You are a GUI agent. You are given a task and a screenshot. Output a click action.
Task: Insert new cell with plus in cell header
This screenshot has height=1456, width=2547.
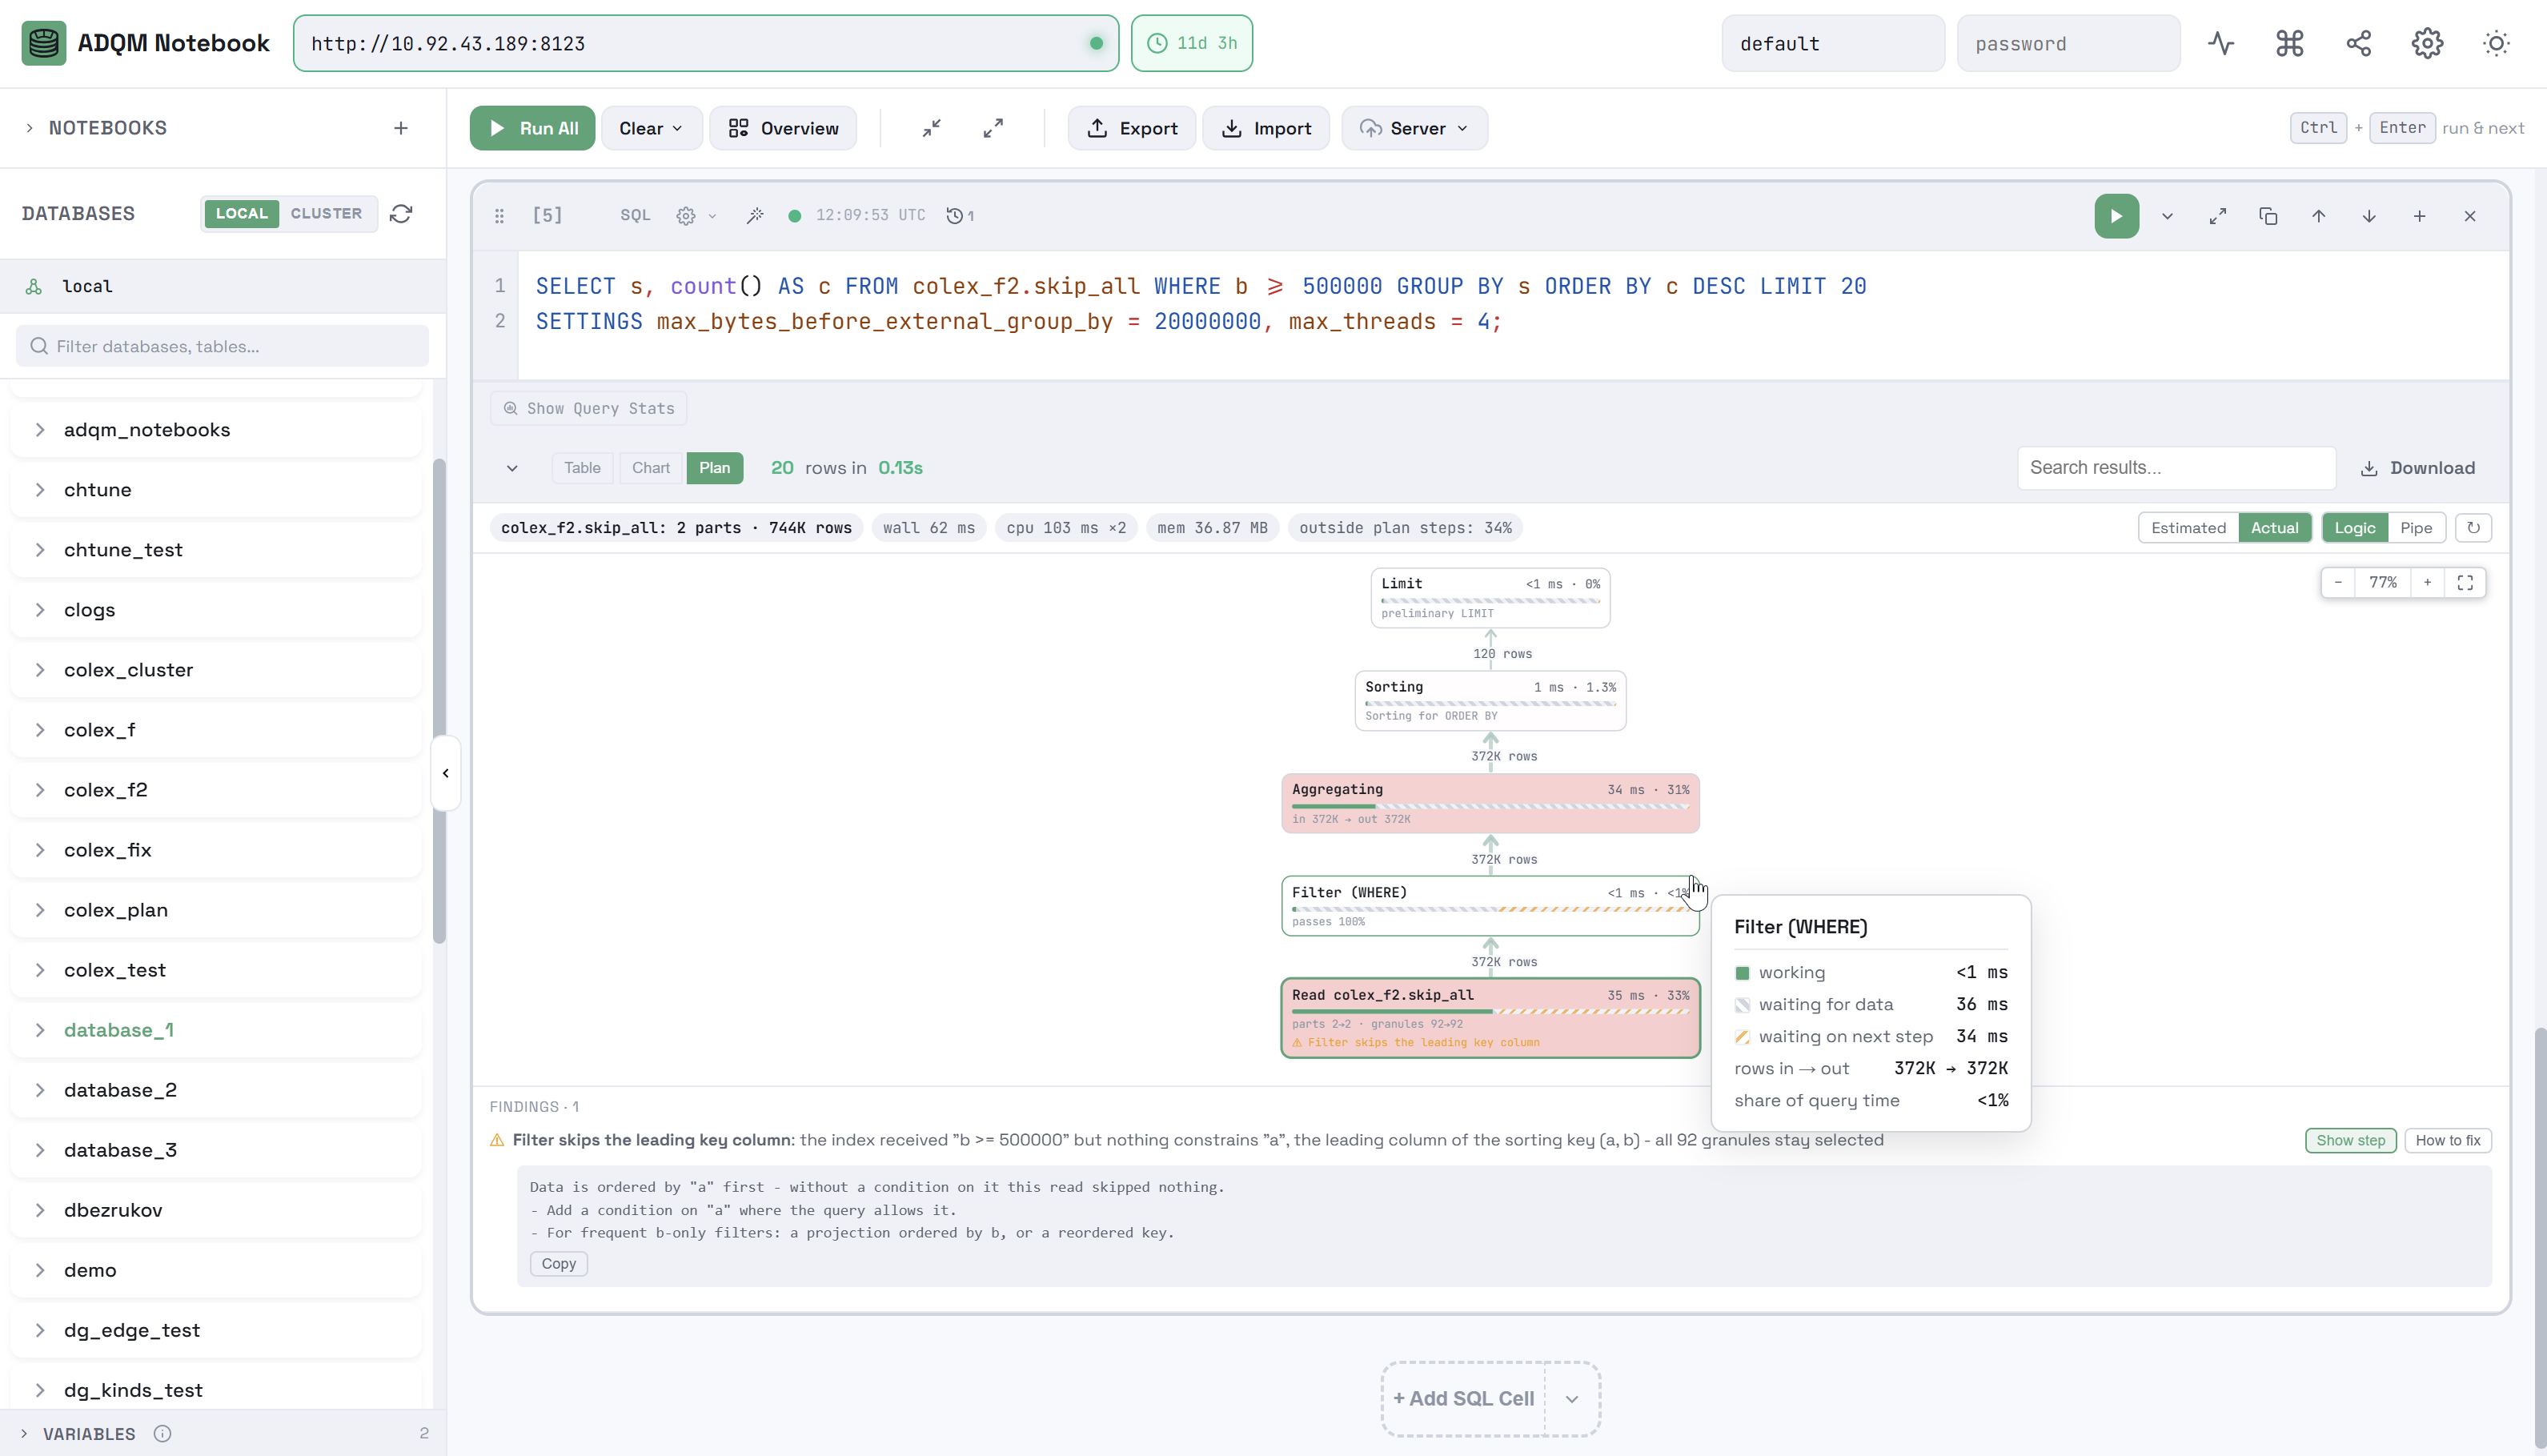tap(2420, 216)
